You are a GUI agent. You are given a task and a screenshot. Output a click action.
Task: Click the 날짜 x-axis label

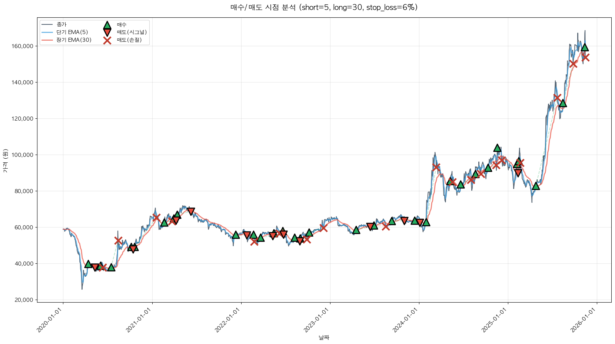click(324, 337)
